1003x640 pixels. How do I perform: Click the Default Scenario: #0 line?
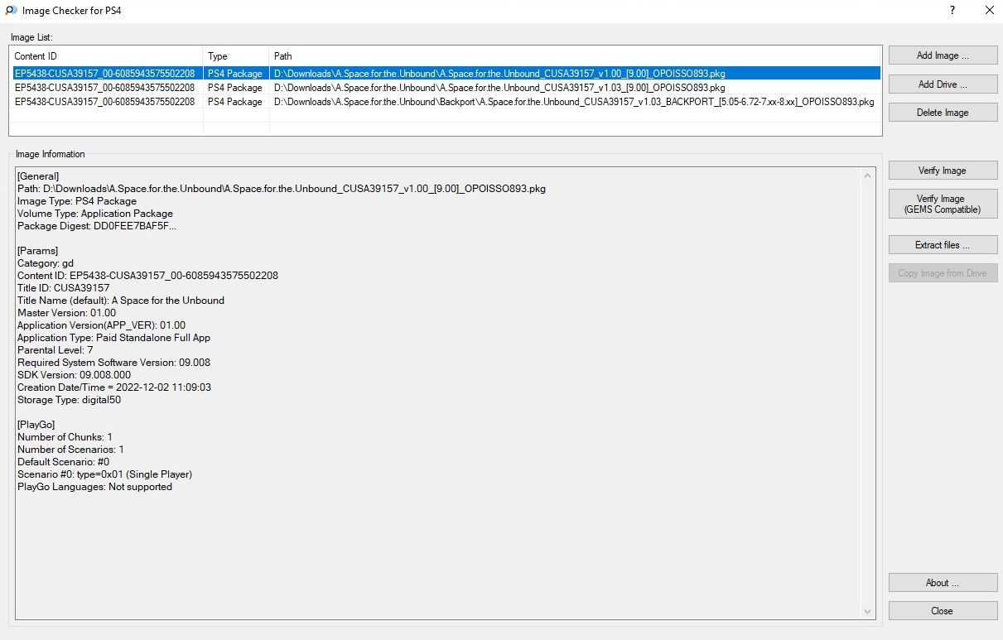pyautogui.click(x=64, y=462)
